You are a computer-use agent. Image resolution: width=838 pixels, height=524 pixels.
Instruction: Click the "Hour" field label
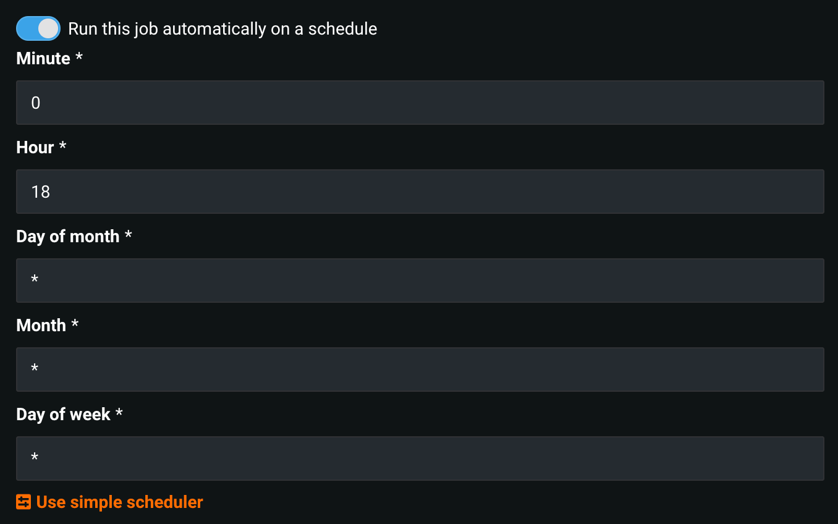click(35, 147)
